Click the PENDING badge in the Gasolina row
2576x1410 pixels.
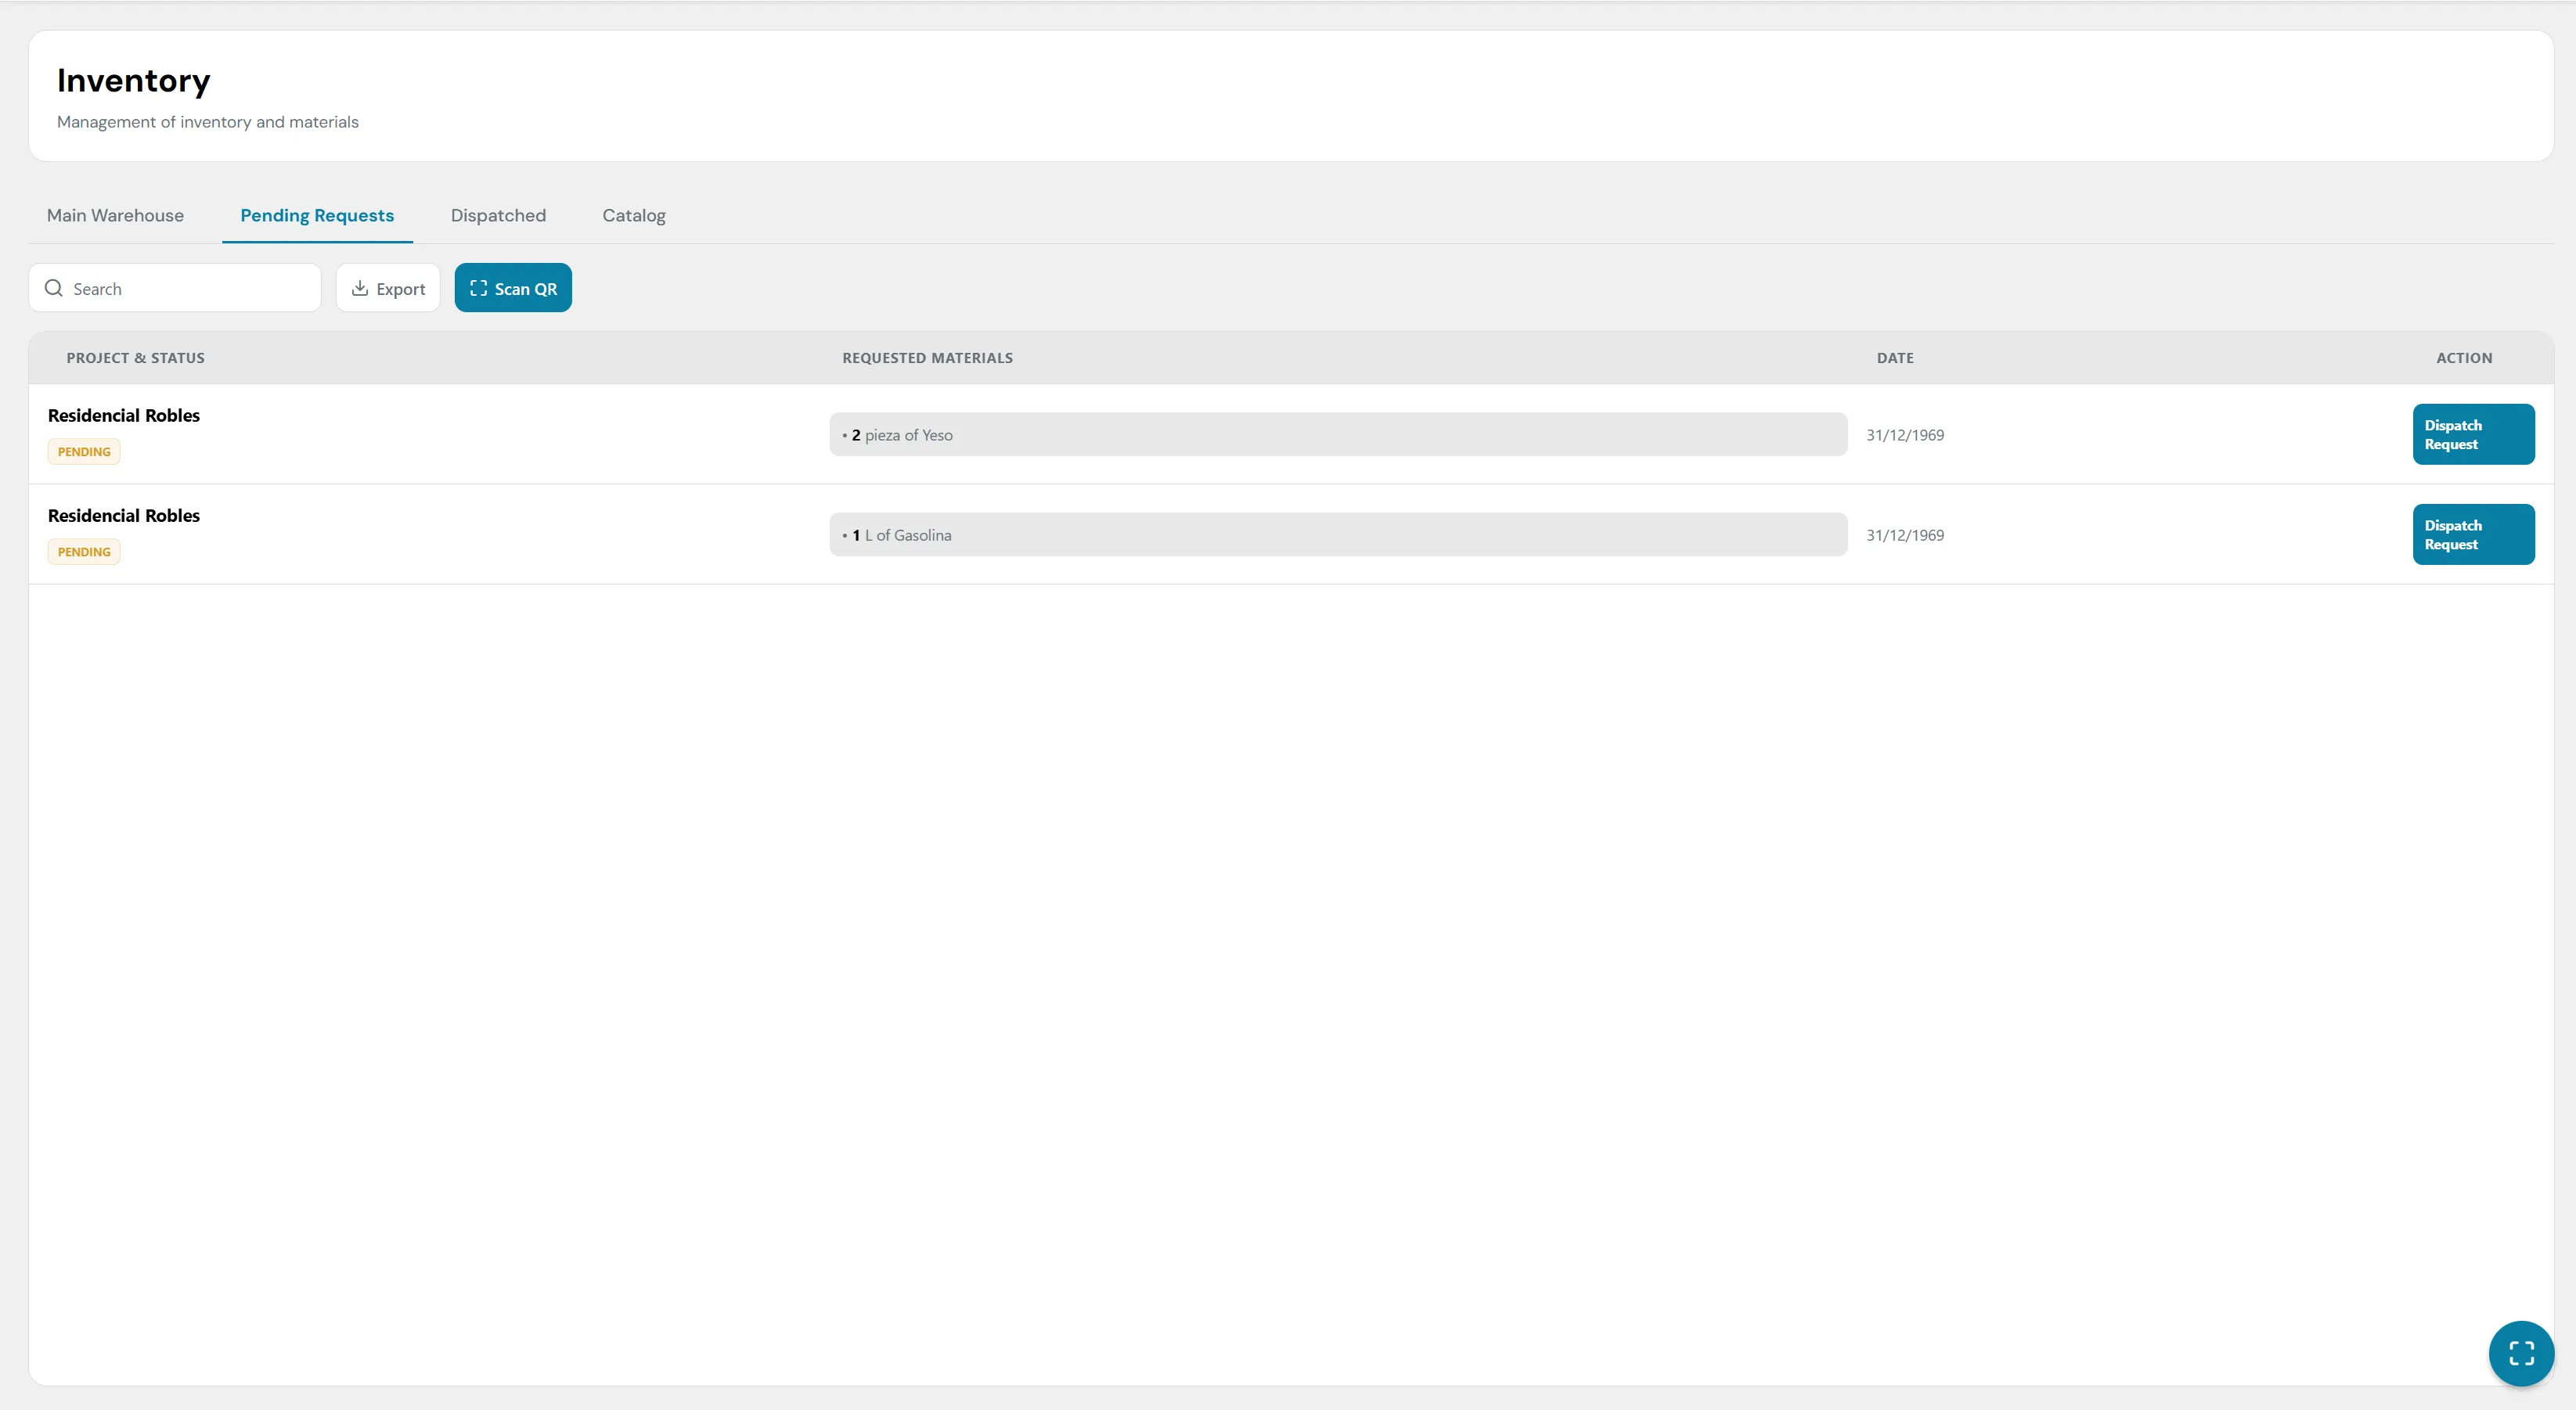pos(84,552)
